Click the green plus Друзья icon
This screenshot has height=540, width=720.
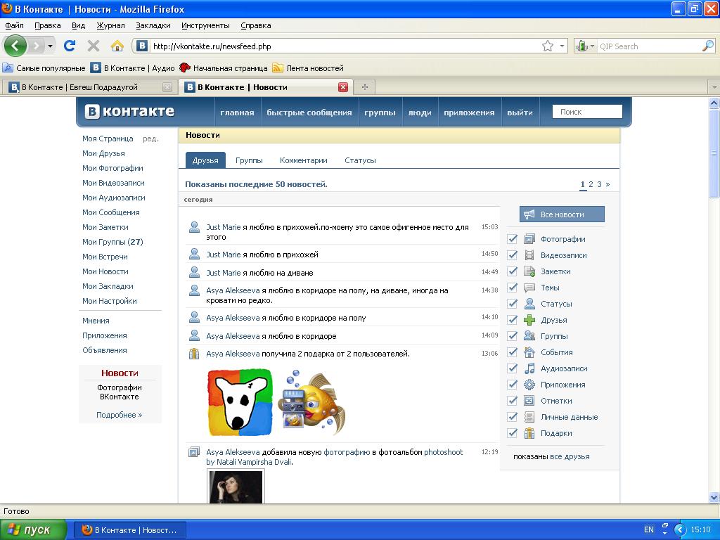[529, 320]
